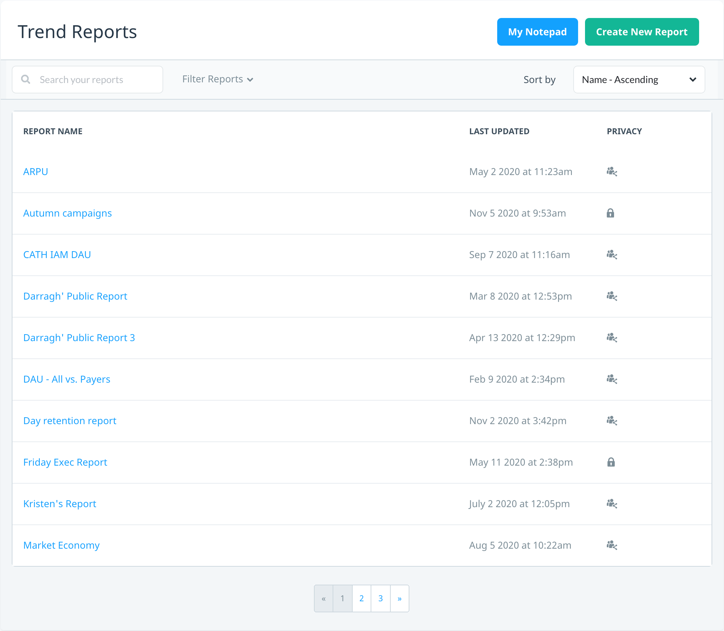Click date May 11 2020 at 2:38pm
The height and width of the screenshot is (631, 724).
521,463
